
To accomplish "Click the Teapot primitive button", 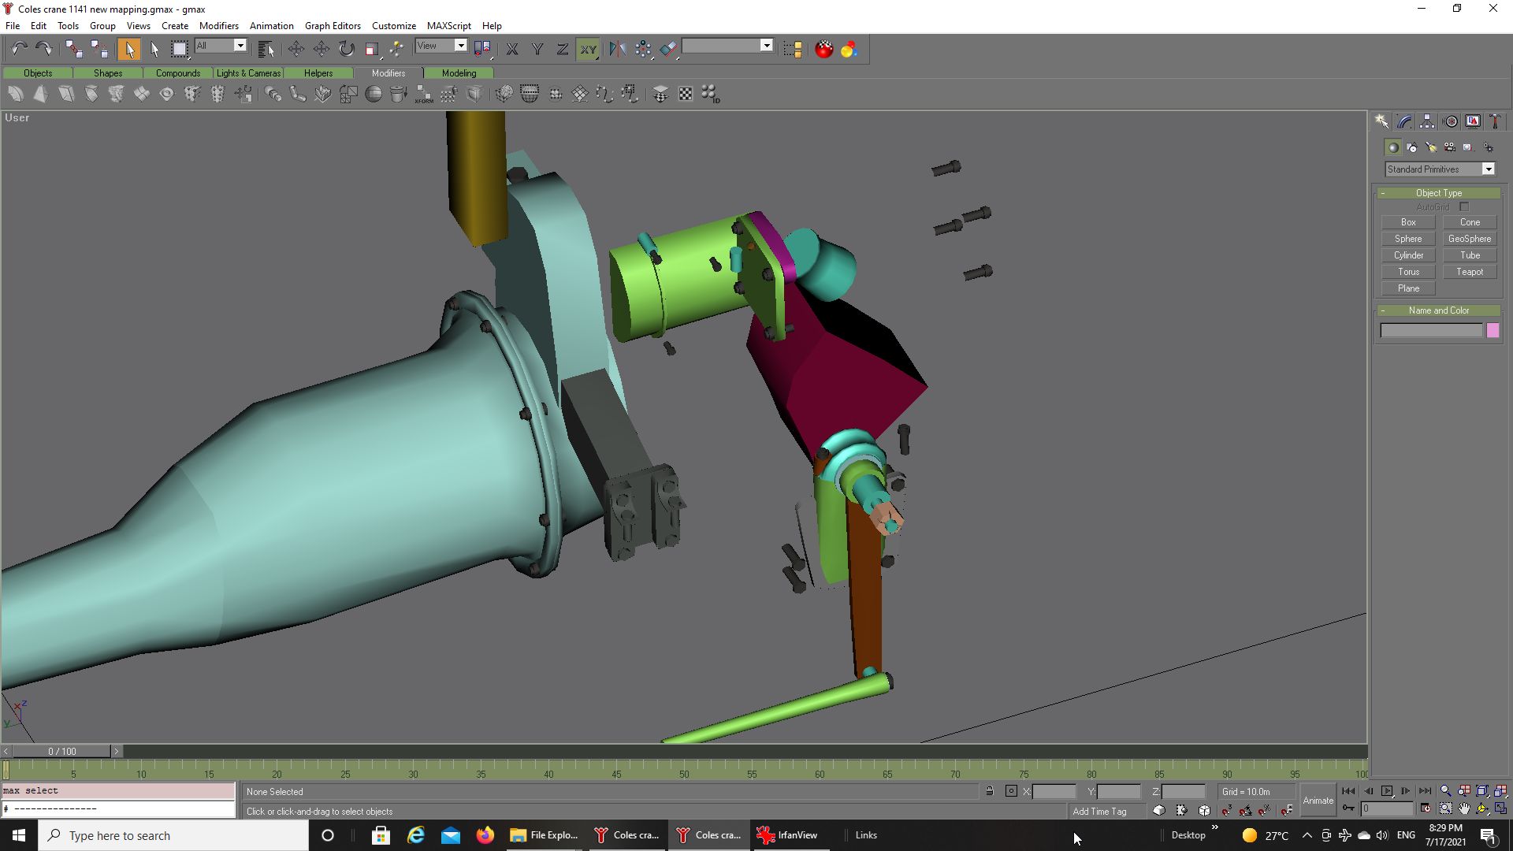I will coord(1469,272).
